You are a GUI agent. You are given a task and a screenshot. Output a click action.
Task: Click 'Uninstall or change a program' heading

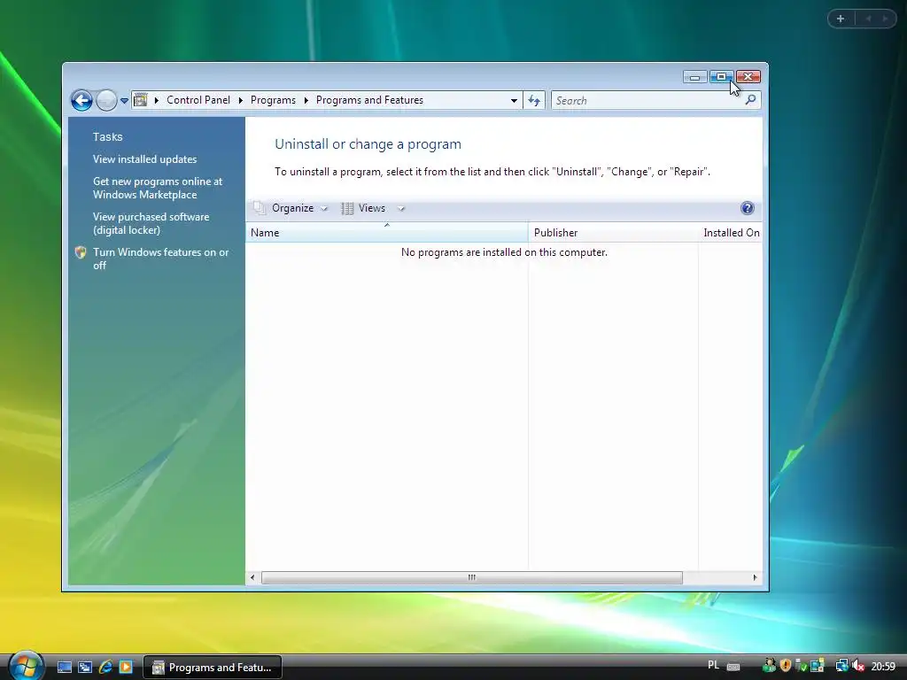368,144
